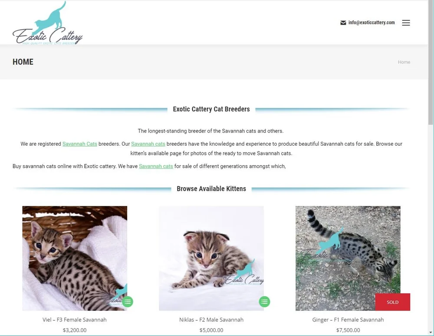Click the vertical scrollbar thumb
The width and height of the screenshot is (434, 336).
point(431,62)
